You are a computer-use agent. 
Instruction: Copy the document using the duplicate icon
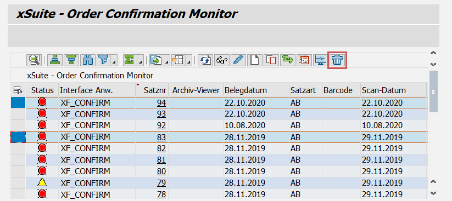(x=271, y=60)
